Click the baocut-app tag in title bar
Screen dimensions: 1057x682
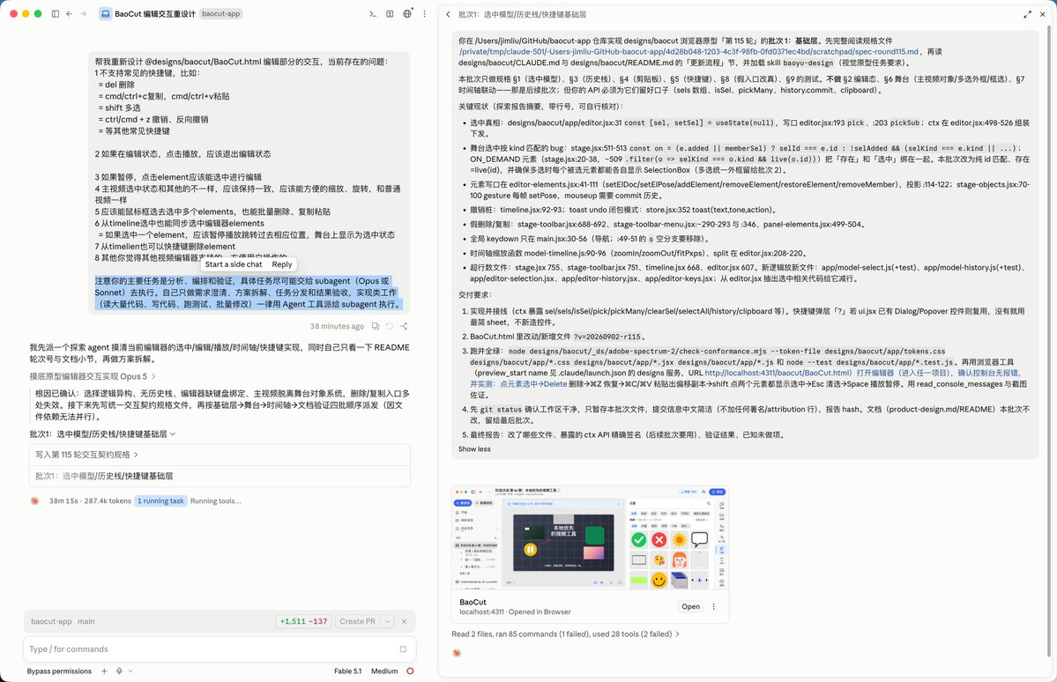220,13
